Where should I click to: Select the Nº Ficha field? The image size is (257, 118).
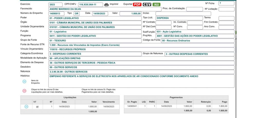[226, 3]
